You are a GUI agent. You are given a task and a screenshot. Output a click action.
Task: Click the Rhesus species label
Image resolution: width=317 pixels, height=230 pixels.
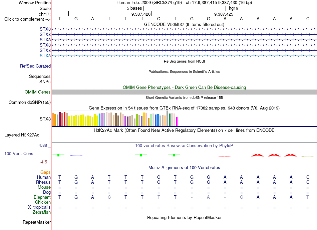coord(43,182)
